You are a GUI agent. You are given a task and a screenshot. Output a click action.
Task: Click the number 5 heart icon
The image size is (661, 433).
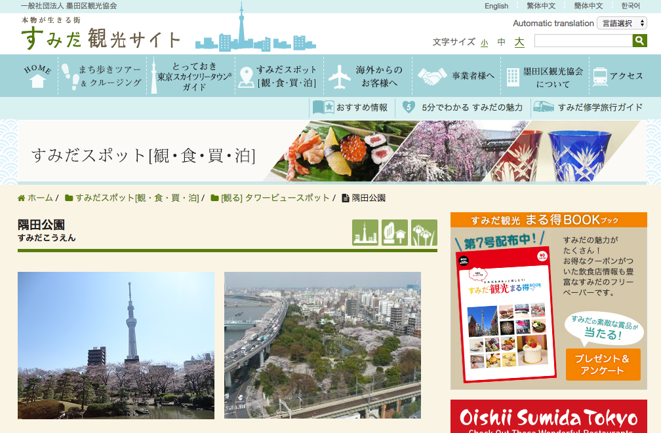pos(409,107)
